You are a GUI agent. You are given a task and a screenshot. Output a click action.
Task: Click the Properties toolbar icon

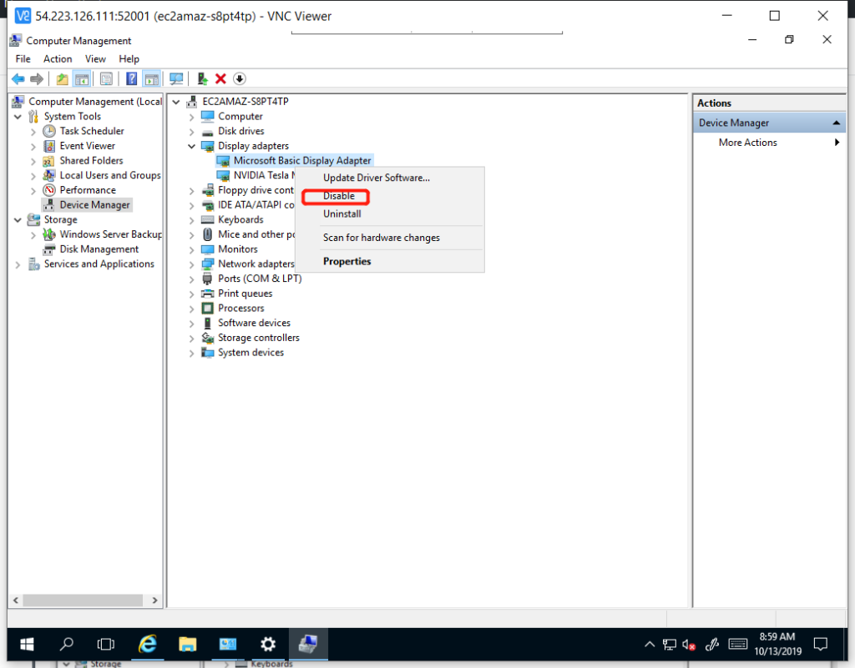pyautogui.click(x=106, y=79)
